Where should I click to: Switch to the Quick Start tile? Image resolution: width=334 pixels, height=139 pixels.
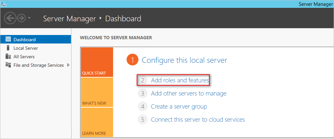pyautogui.click(x=97, y=62)
